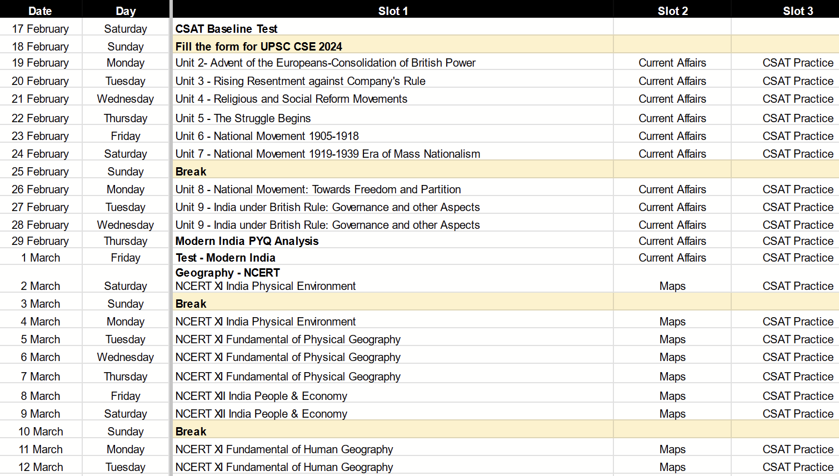Click the NCERT XII India People & Economy cell on 8 March
This screenshot has width=839, height=476.
tap(261, 395)
